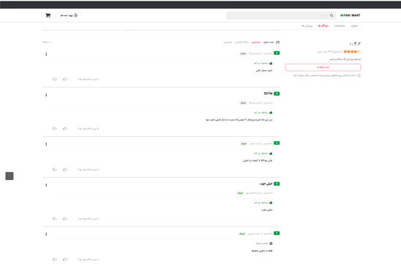Click the search magnifier icon in search bar
Viewport: 401px width, 267px height.
coord(331,15)
